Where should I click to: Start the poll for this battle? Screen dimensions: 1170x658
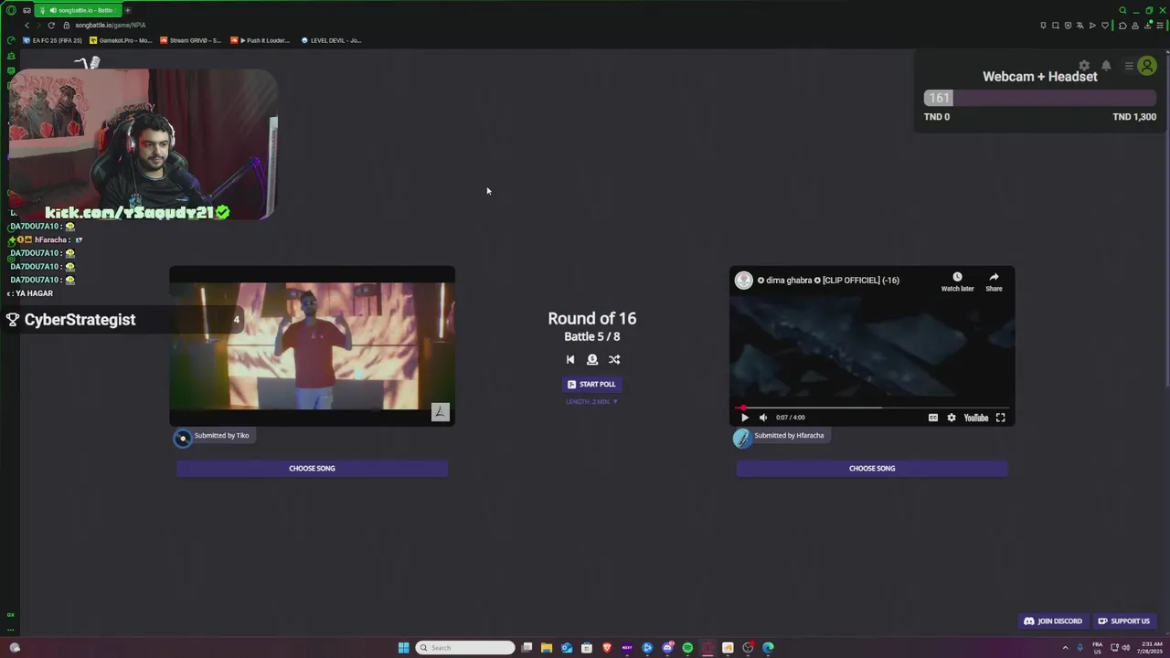tap(592, 384)
